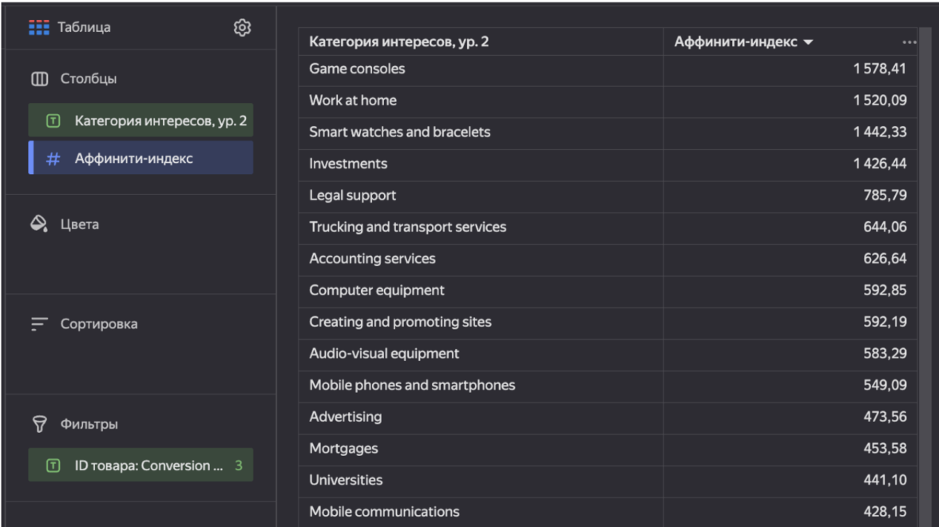Click the Цвета section label

(x=80, y=224)
